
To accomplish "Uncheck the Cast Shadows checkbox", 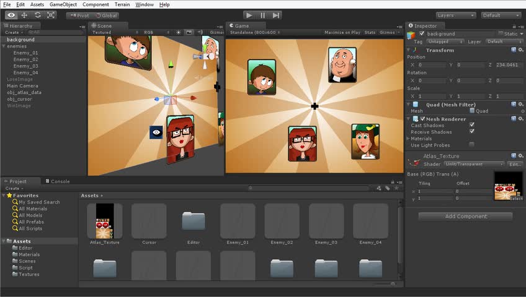I will tap(472, 125).
